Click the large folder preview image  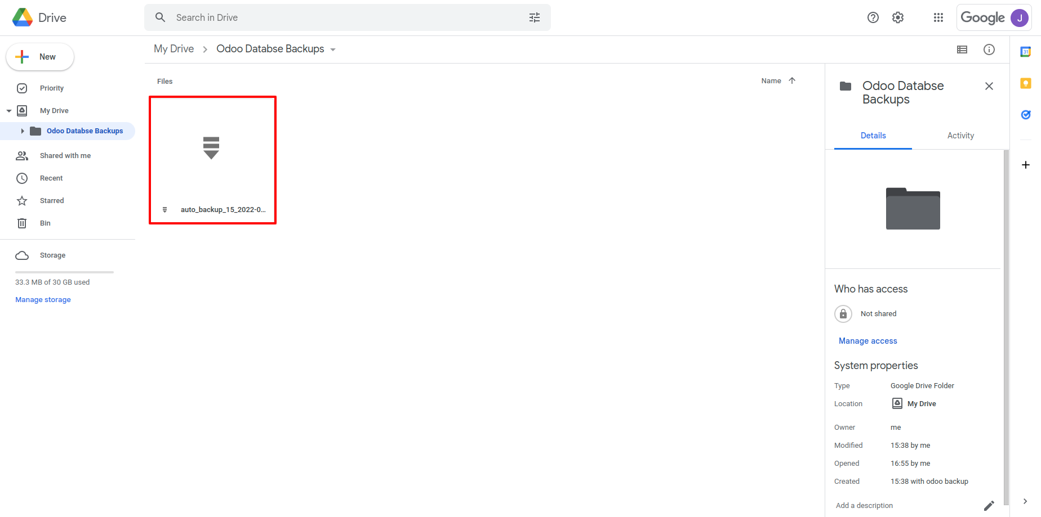tap(913, 209)
